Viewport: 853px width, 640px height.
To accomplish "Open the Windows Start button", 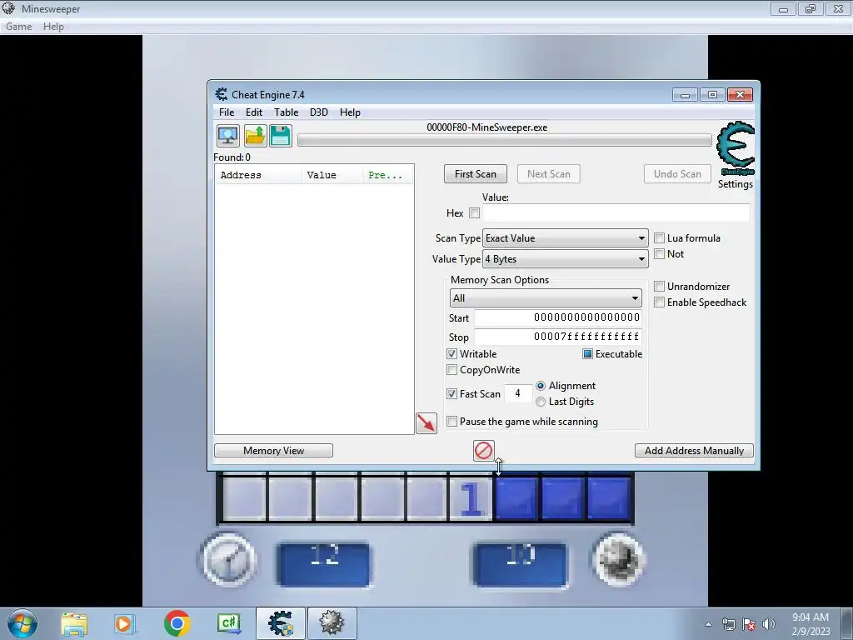I will point(22,623).
